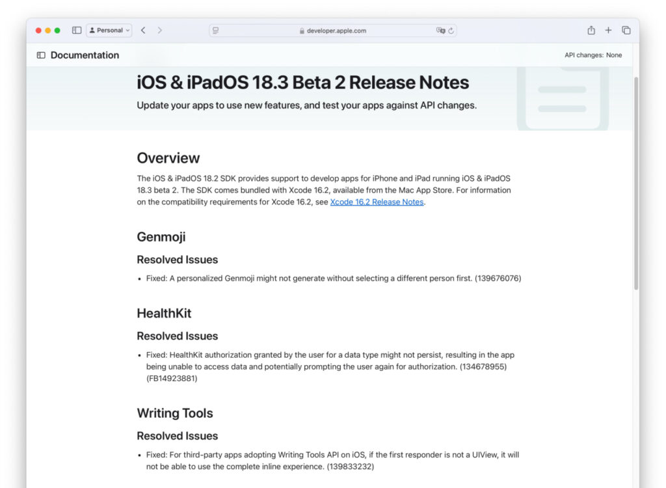Open the Share menu in Safari toolbar
666x488 pixels.
point(591,30)
